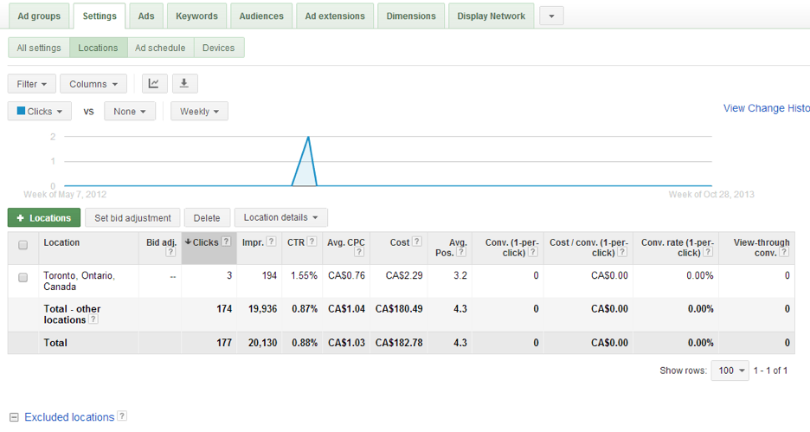This screenshot has height=432, width=810.
Task: Click help icon next to Clicks column
Action: pyautogui.click(x=226, y=242)
